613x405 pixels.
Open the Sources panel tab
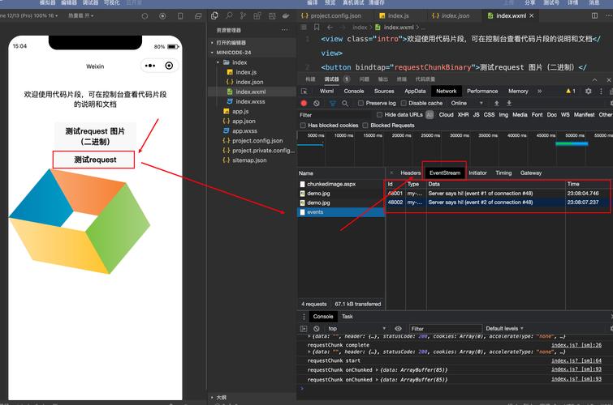[384, 92]
